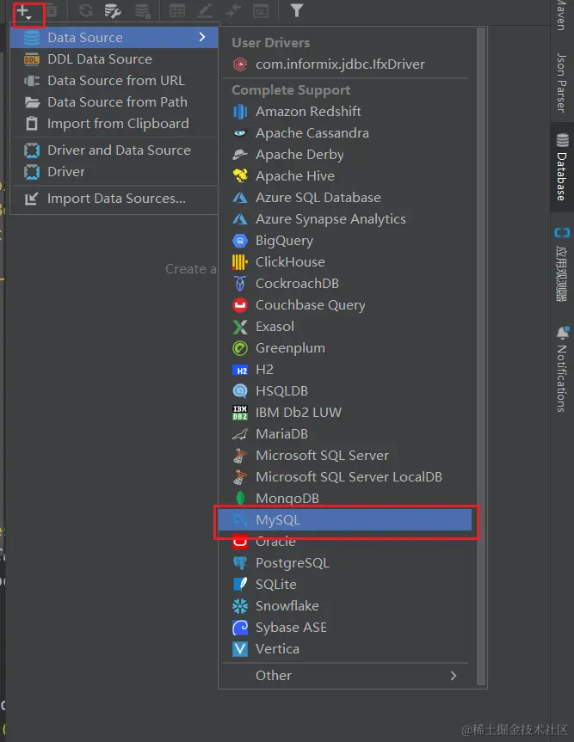Open the Json Parser side tab
574x742 pixels.
point(562,83)
